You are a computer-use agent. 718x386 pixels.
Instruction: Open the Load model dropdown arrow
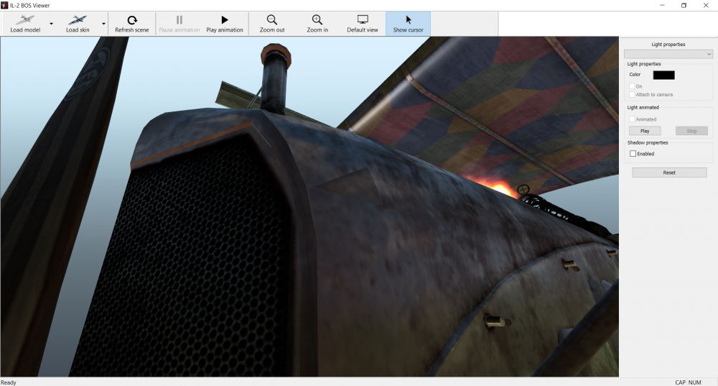click(x=51, y=24)
